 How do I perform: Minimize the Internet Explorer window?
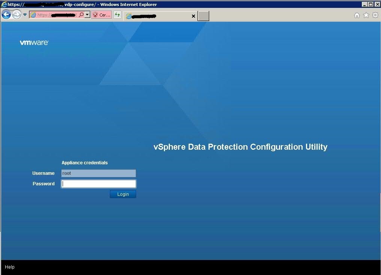click(364, 5)
